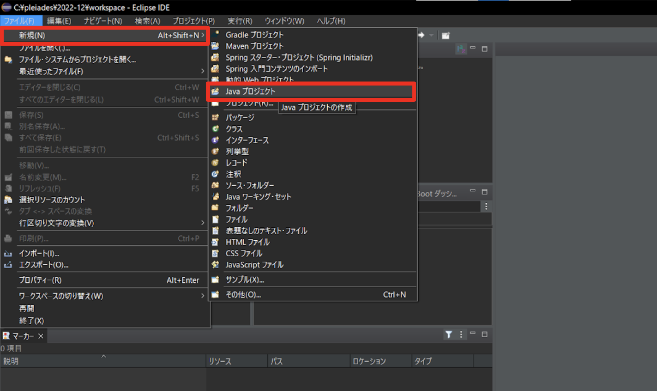This screenshot has height=391, width=657.
Task: Choose Gradle プロジェクト entry
Action: [x=313, y=35]
